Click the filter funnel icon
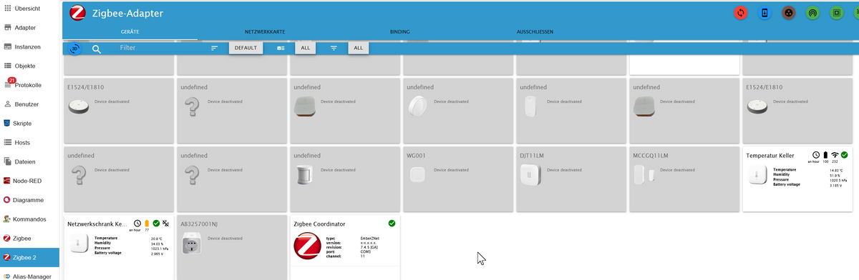Viewport: 859px width, 280px height. (x=334, y=48)
